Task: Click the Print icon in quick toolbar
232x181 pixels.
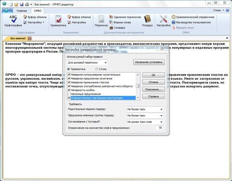Action: [x=27, y=5]
